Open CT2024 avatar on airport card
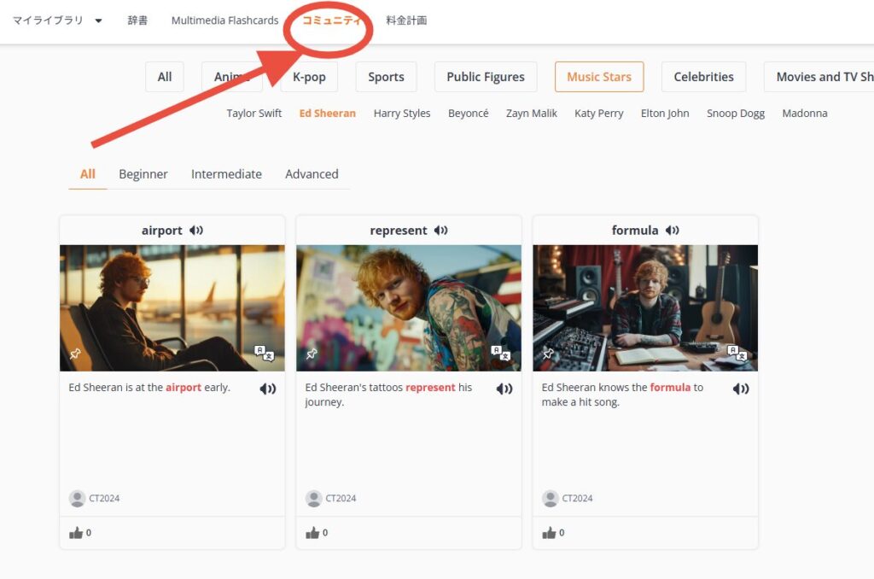This screenshot has width=874, height=579. (x=77, y=498)
